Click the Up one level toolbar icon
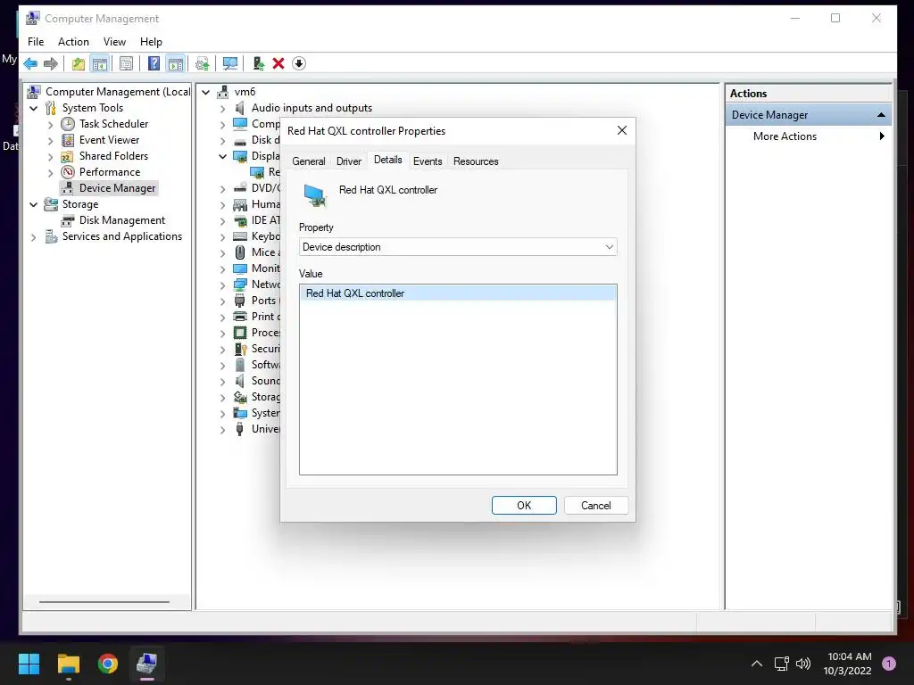 [79, 63]
